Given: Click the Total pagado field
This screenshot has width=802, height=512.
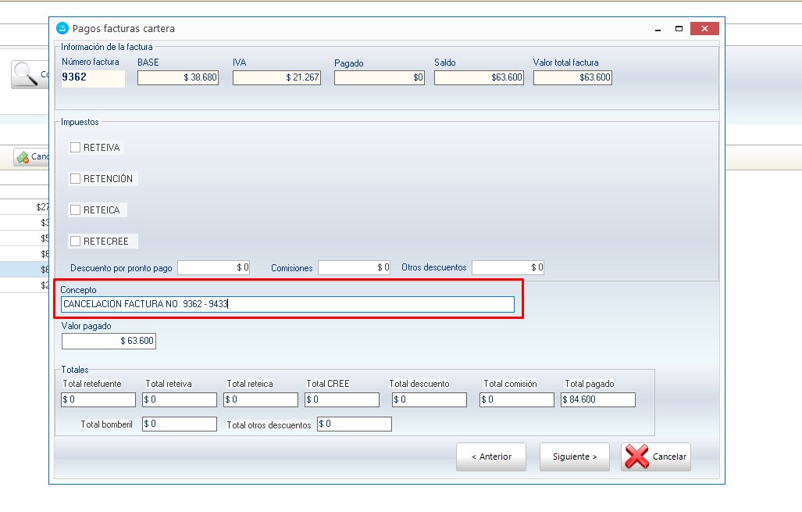Looking at the screenshot, I should coord(597,399).
